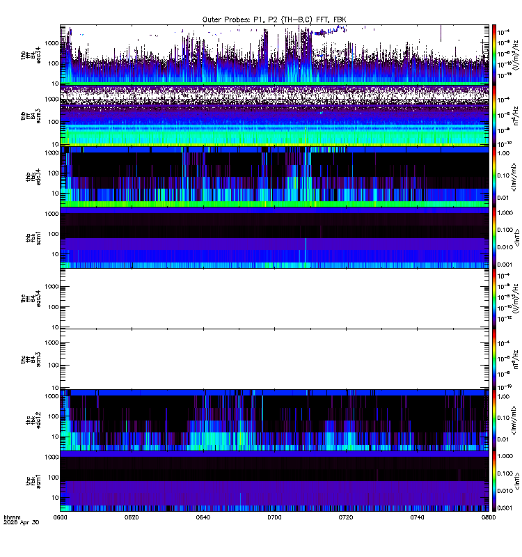This screenshot has width=522, height=557.
Task: Click inside the thc edc12 filter bank plot
Action: [274, 421]
